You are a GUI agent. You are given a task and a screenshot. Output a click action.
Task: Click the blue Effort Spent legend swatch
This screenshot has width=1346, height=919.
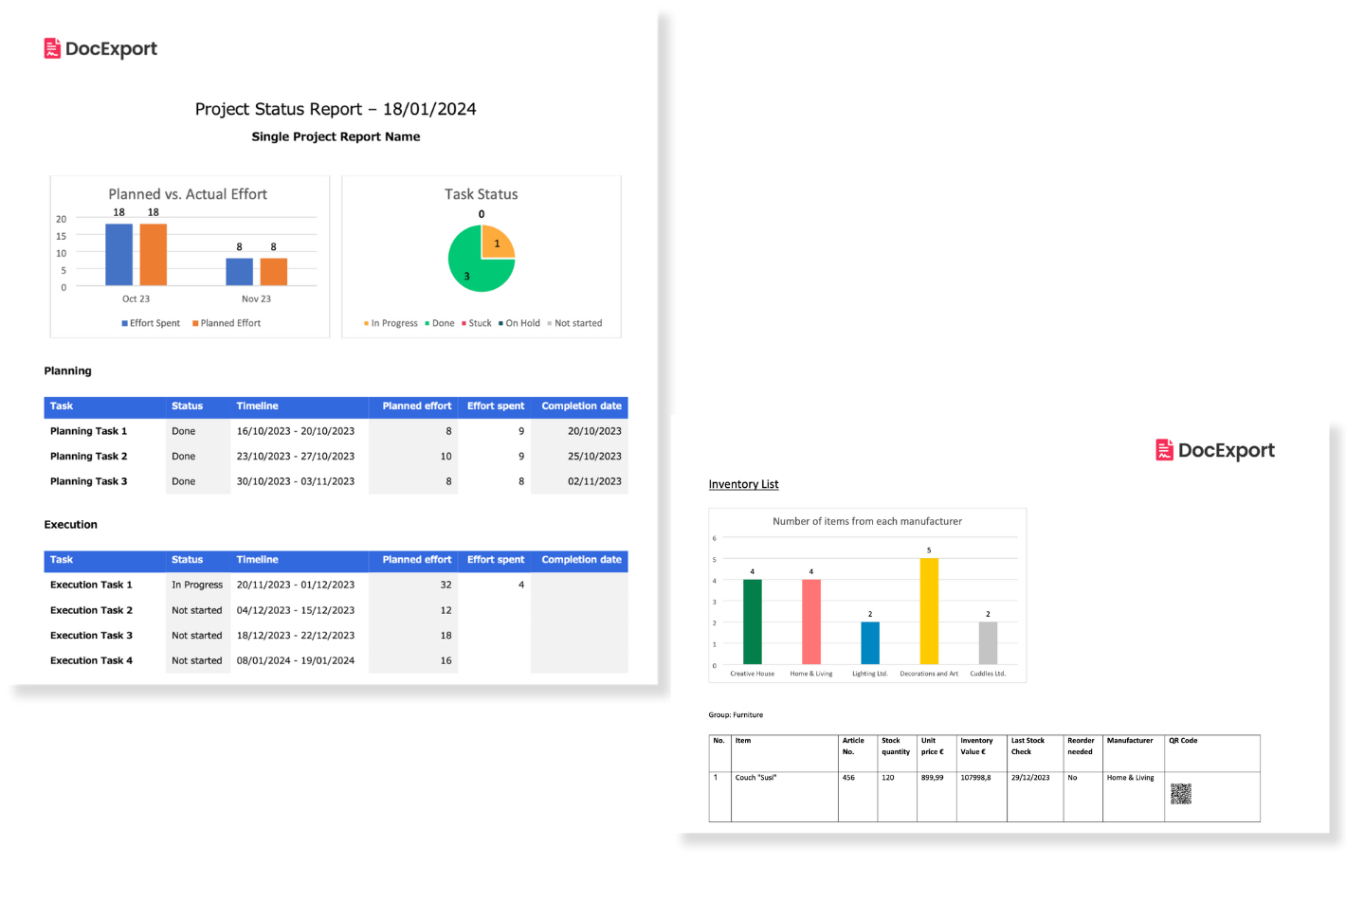click(124, 324)
